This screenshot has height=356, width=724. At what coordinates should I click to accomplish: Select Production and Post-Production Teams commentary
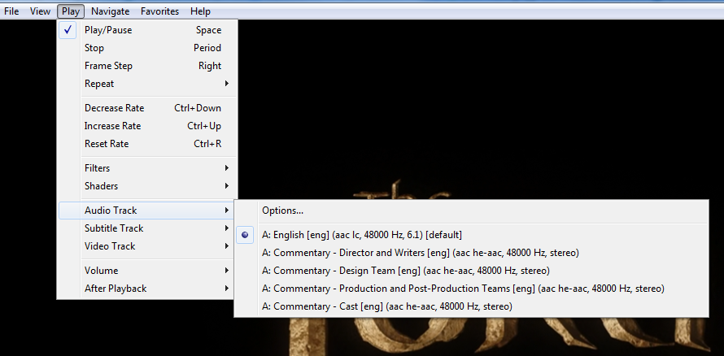(472, 289)
